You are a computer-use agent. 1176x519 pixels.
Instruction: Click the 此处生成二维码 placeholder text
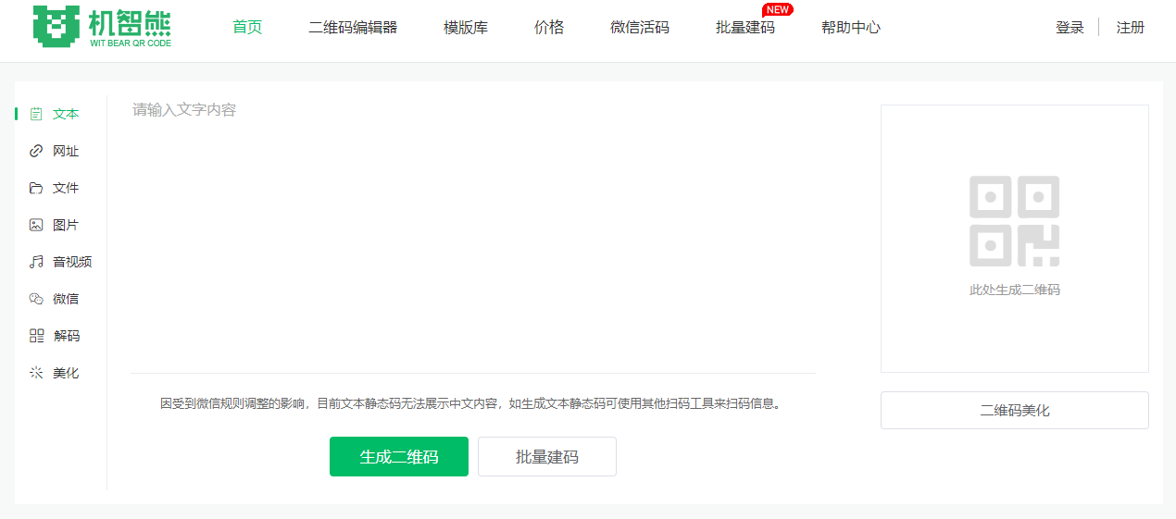point(1015,290)
